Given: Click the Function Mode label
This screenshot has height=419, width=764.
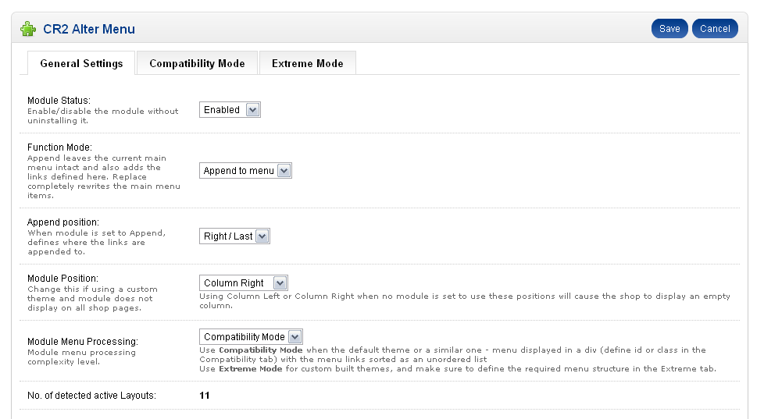Looking at the screenshot, I should (x=59, y=147).
